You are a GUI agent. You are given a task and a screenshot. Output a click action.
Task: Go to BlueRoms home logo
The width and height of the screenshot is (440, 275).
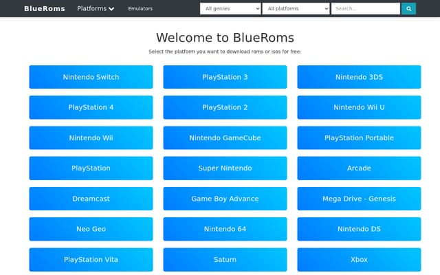[44, 9]
